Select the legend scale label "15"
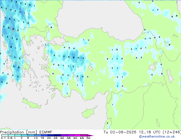The height and width of the screenshot is (139, 181). pos(42,138)
